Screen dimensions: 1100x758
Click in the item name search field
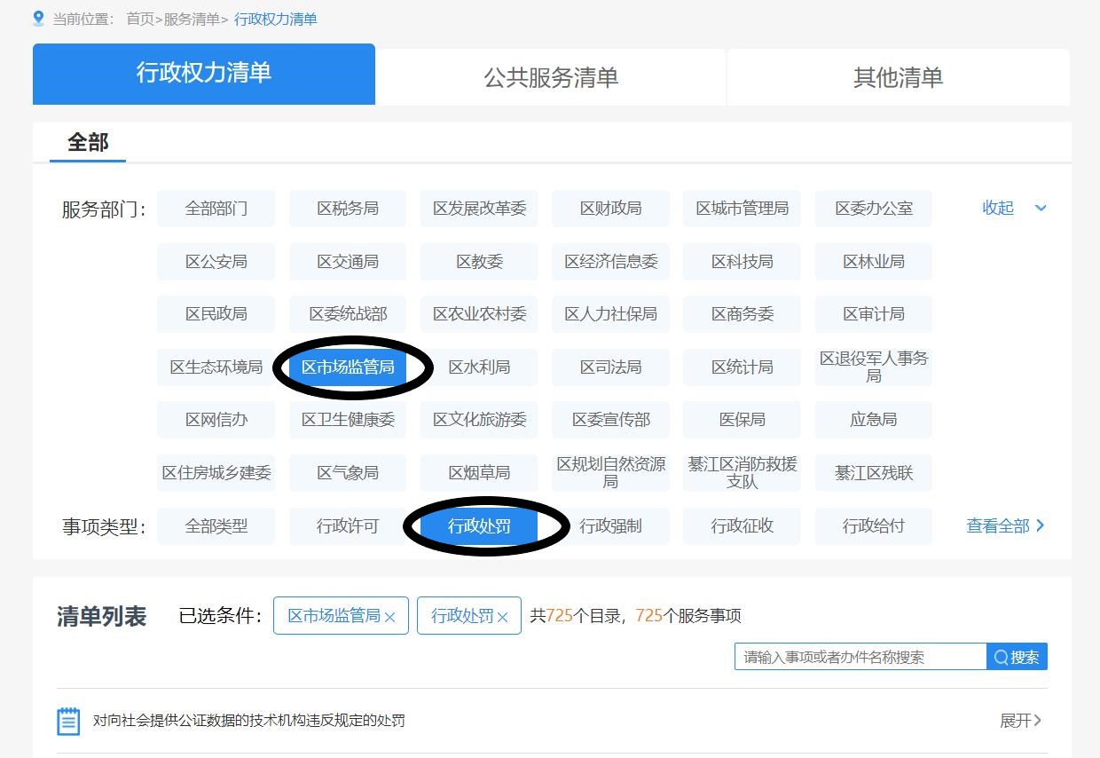[860, 657]
